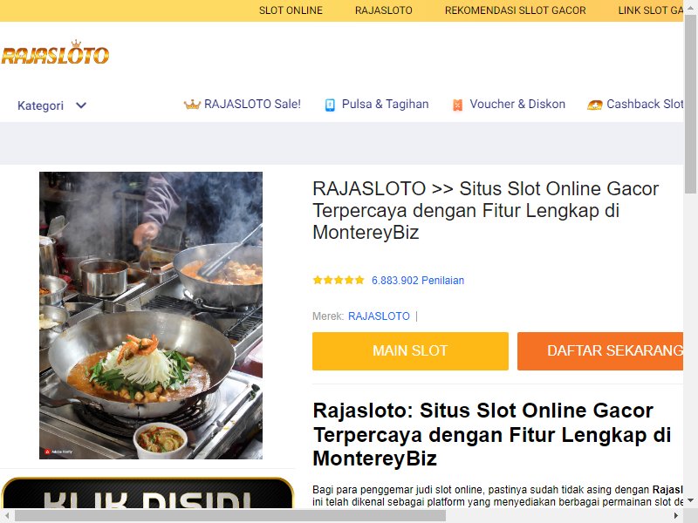Click the DAFTAR SEKARANG button
Image resolution: width=698 pixels, height=523 pixels.
(x=600, y=351)
